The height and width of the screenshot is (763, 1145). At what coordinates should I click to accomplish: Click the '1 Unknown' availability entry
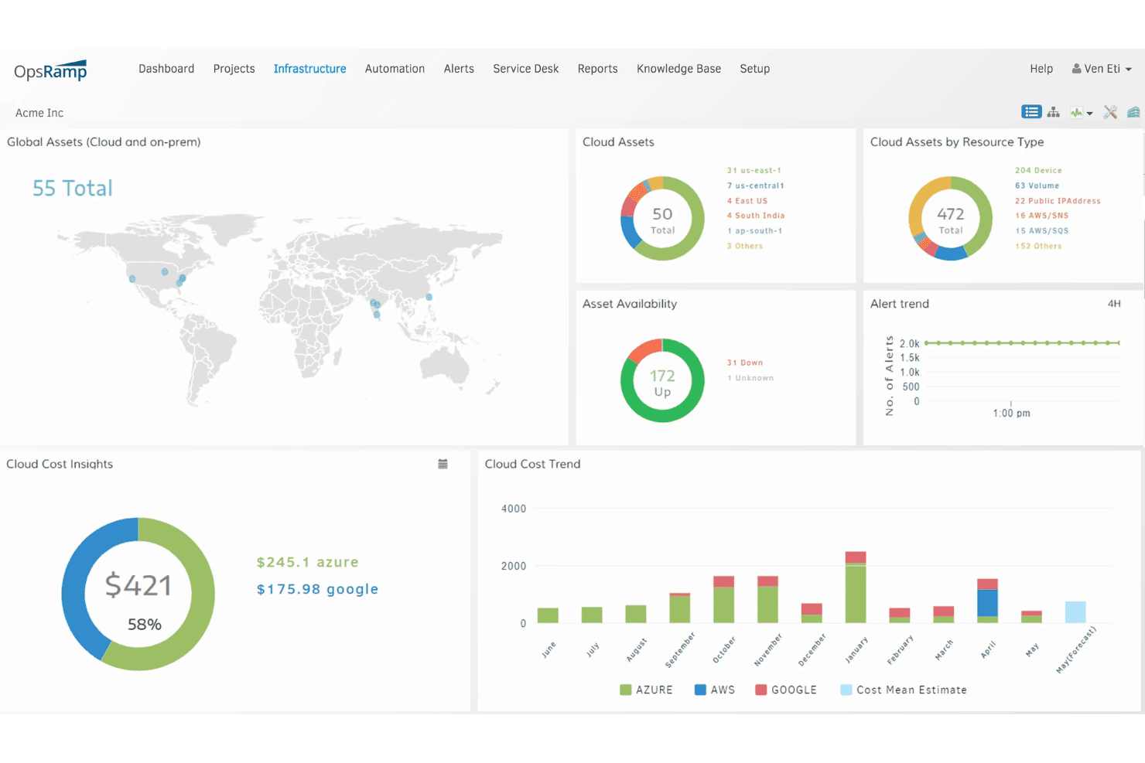coord(750,378)
